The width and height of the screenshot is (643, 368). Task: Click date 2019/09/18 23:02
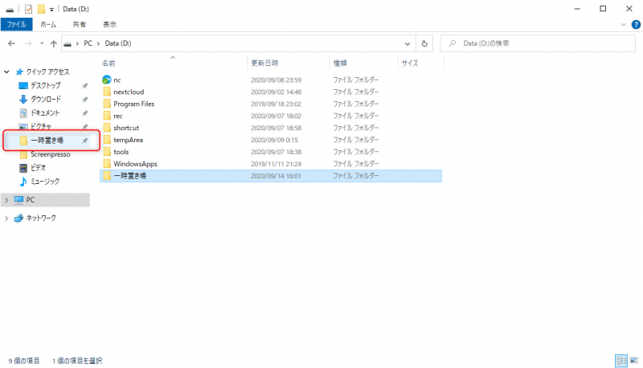pyautogui.click(x=276, y=104)
